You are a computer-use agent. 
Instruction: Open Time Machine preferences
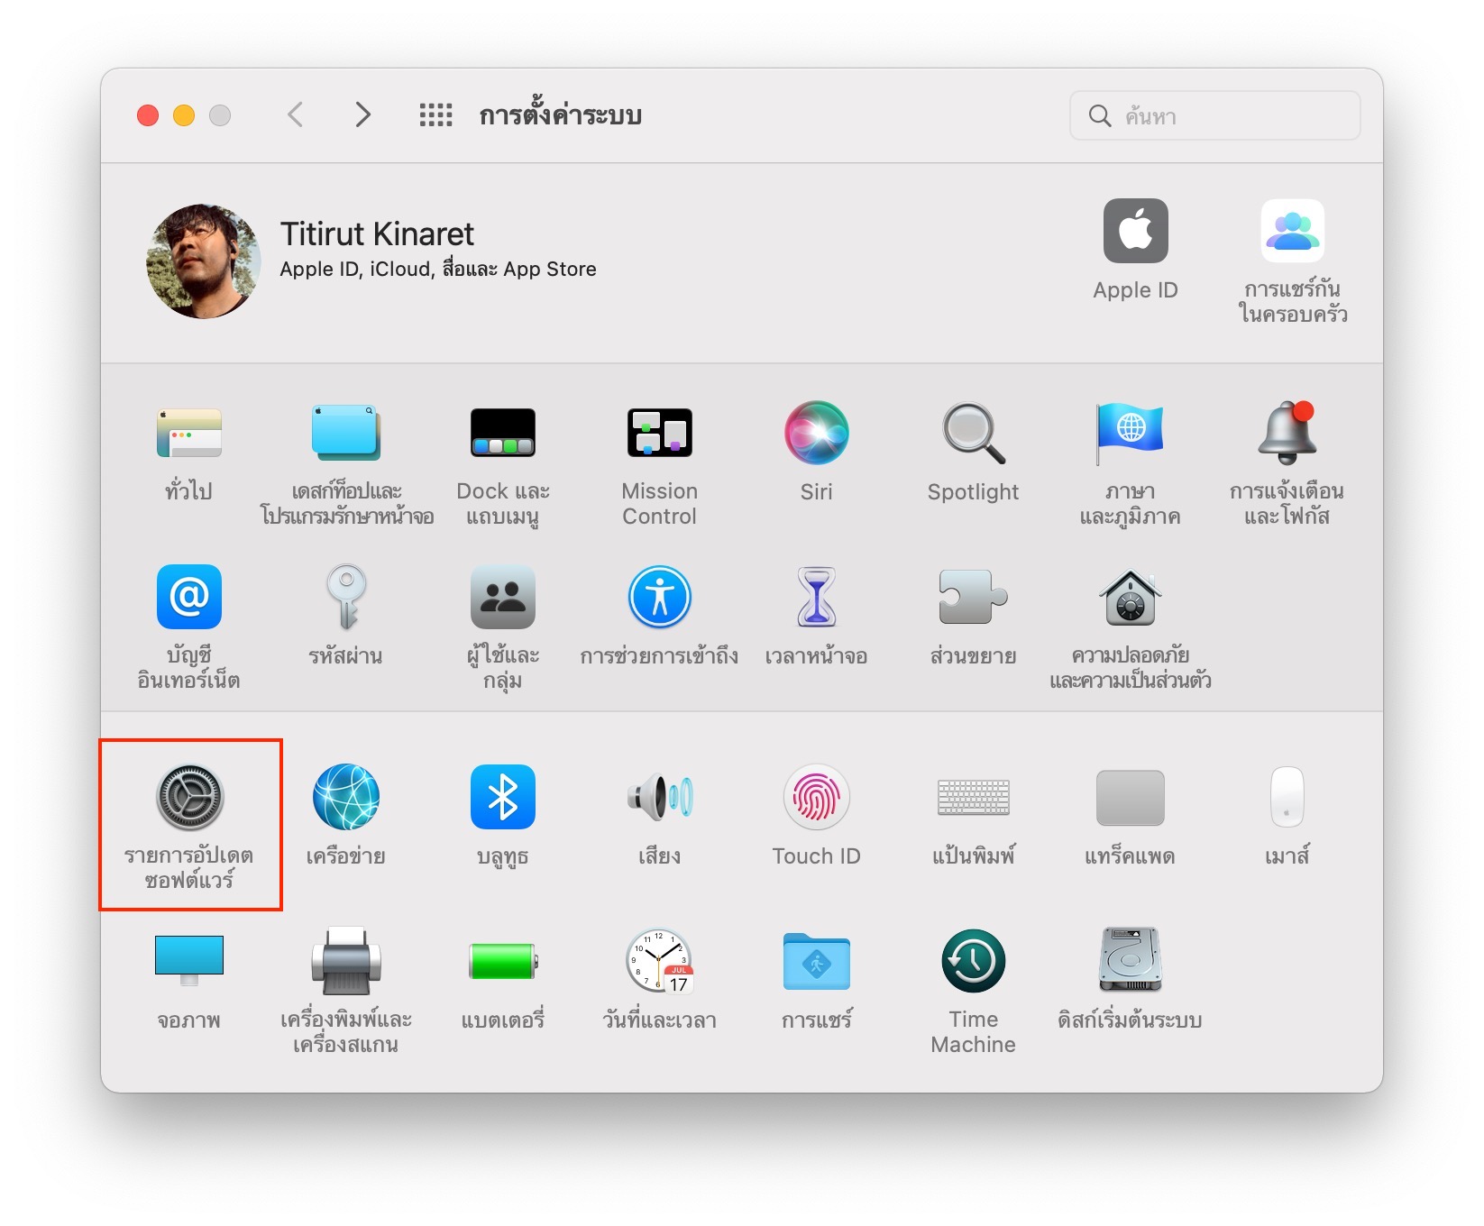973,962
